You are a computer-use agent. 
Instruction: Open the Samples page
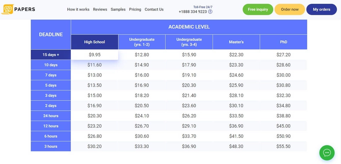[118, 9]
